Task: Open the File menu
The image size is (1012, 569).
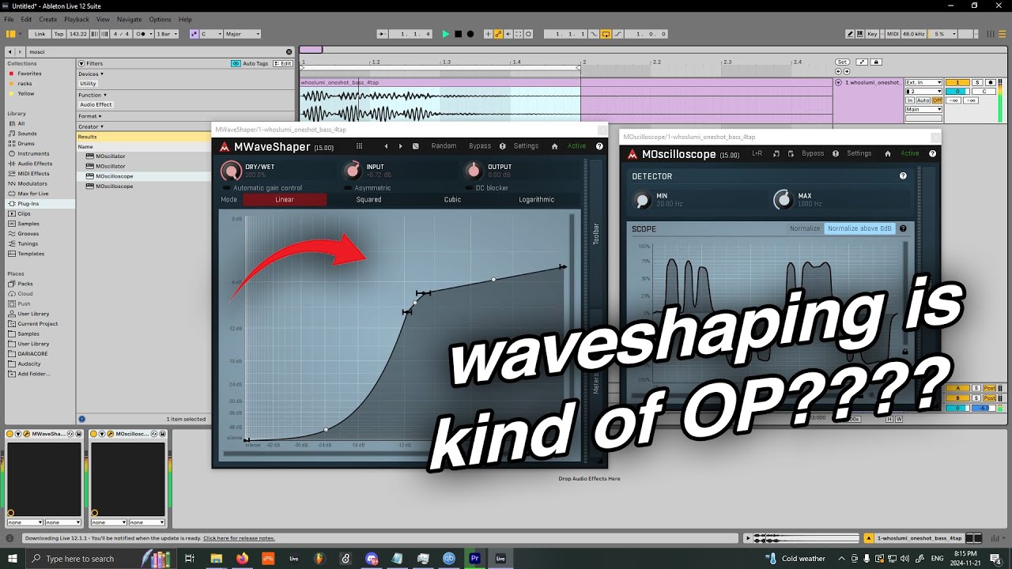Action: 9,19
